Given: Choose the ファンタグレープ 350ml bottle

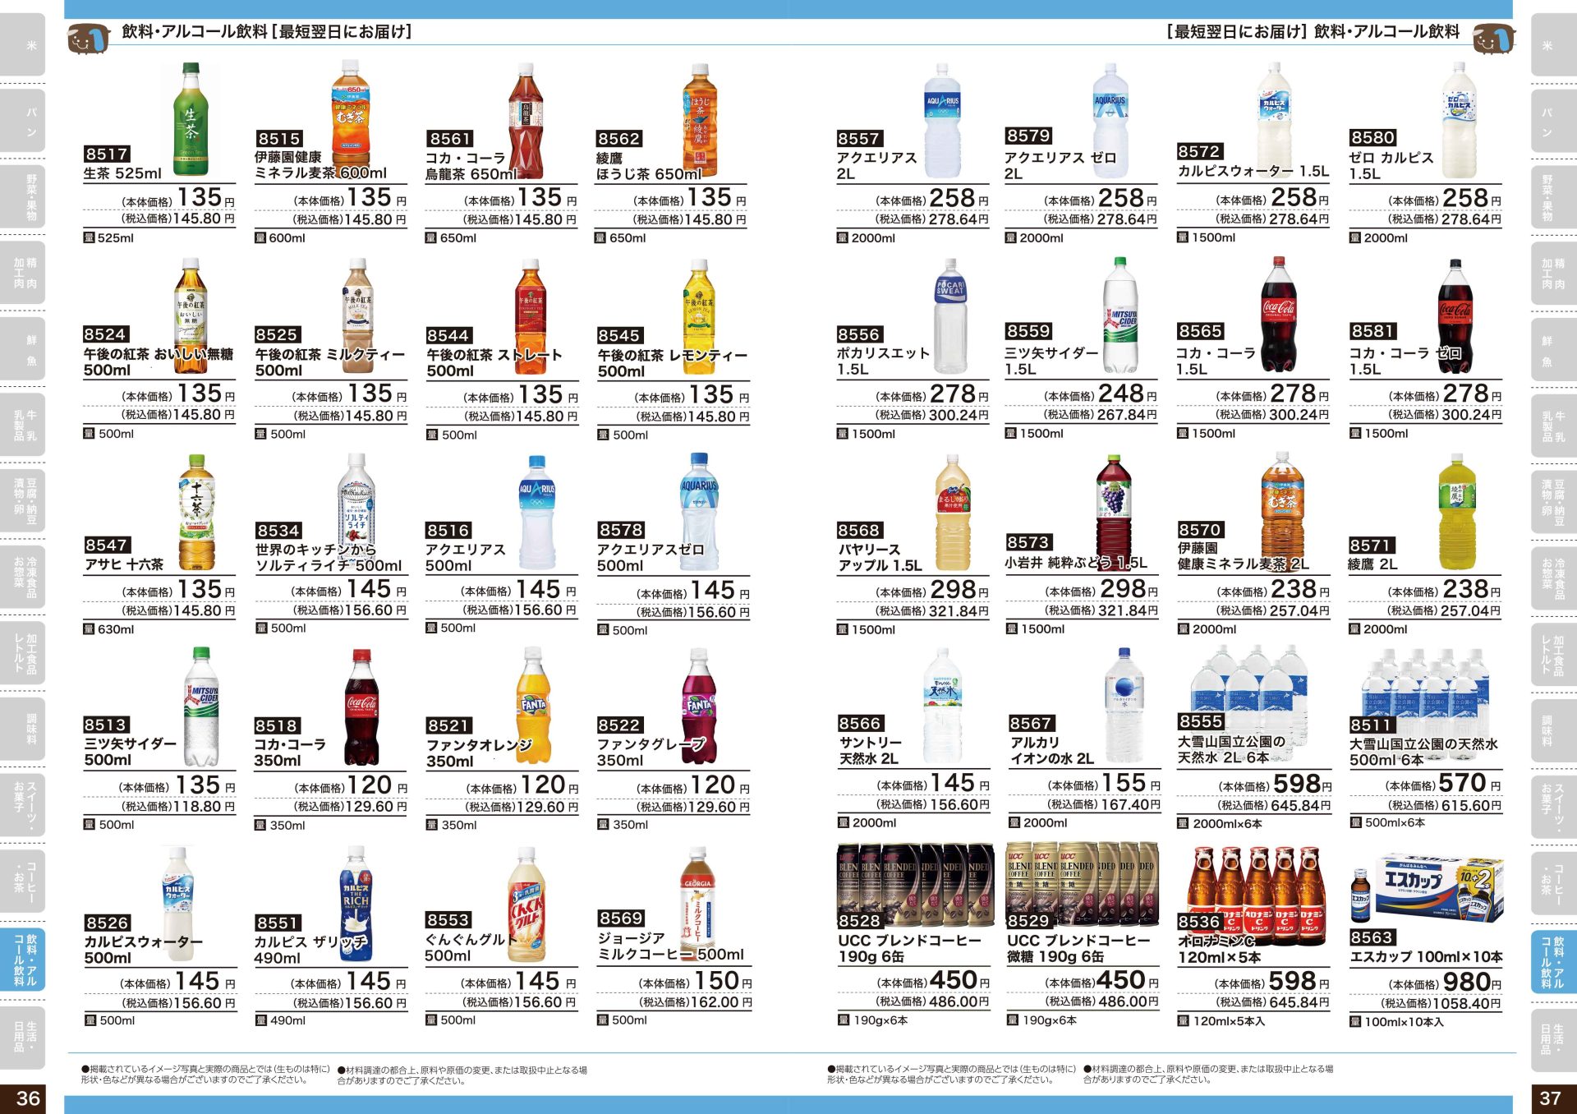Looking at the screenshot, I should point(699,707).
